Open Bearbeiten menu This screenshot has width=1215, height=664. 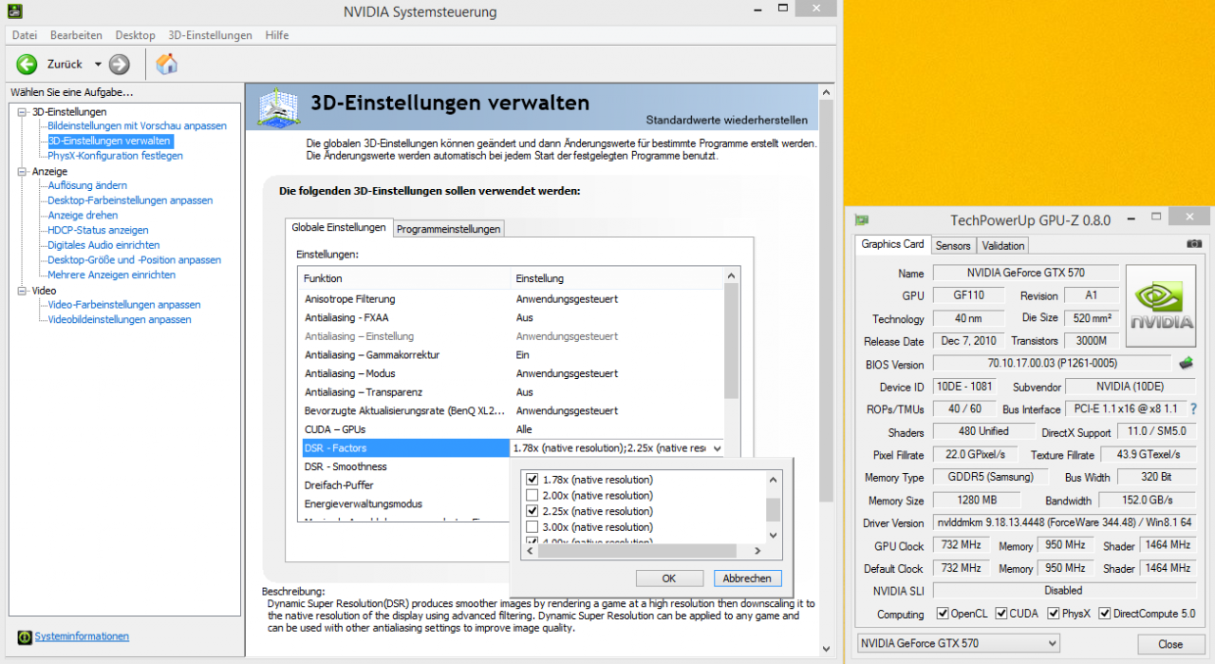click(76, 35)
